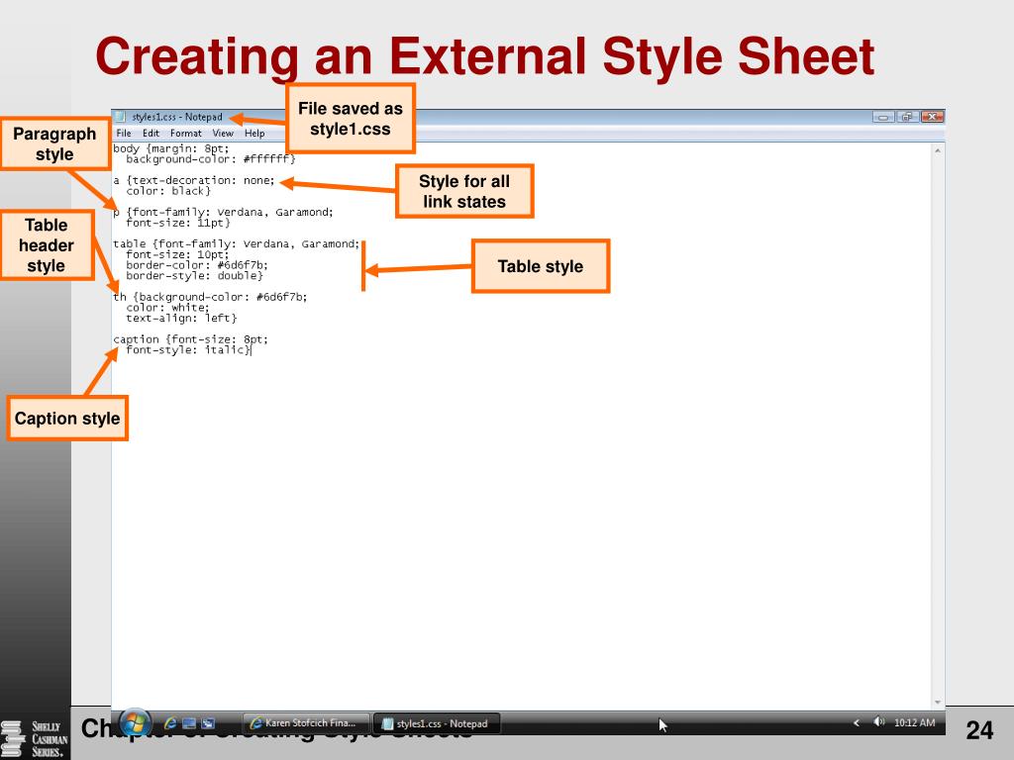1014x760 pixels.
Task: Click the Windows Start orb
Action: (x=135, y=722)
